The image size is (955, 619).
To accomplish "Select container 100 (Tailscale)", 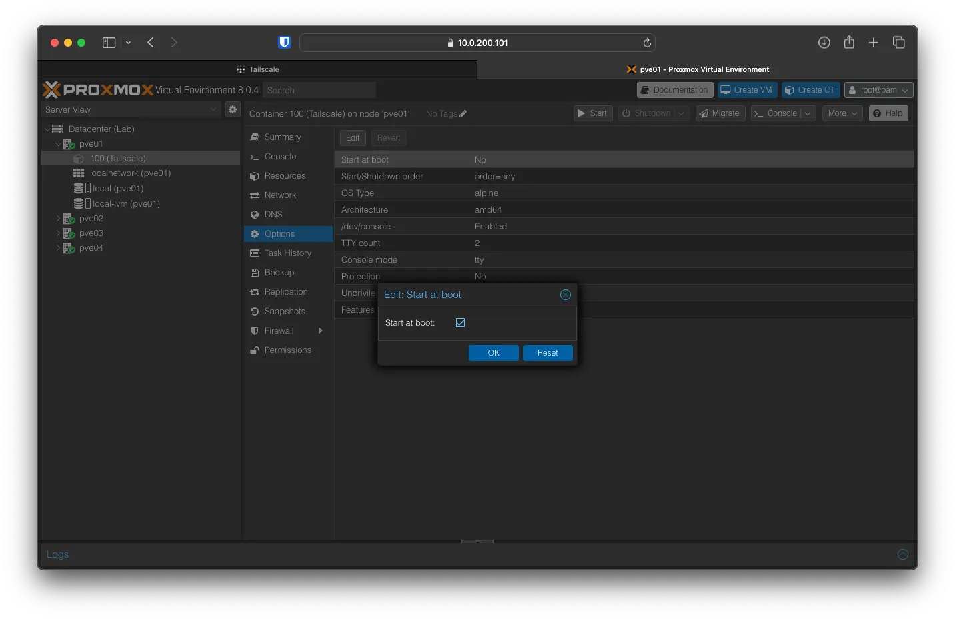I will point(117,158).
